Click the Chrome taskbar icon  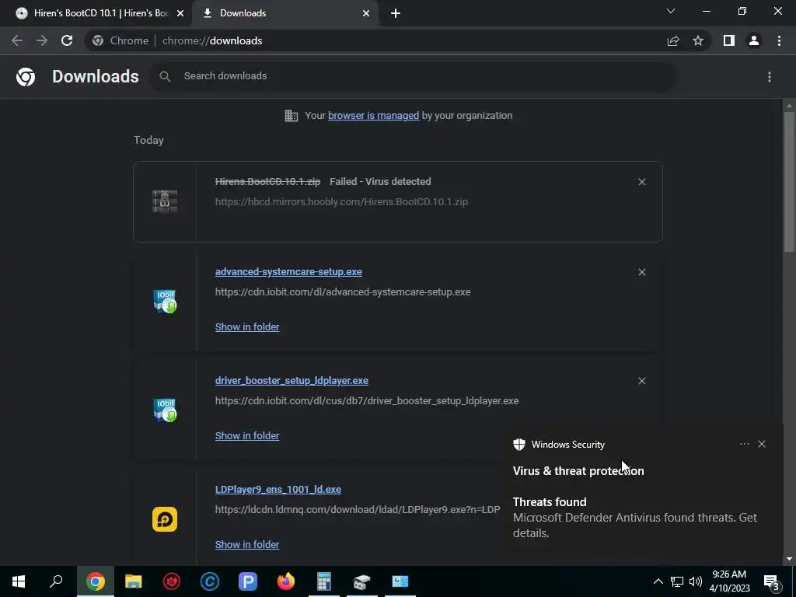96,581
